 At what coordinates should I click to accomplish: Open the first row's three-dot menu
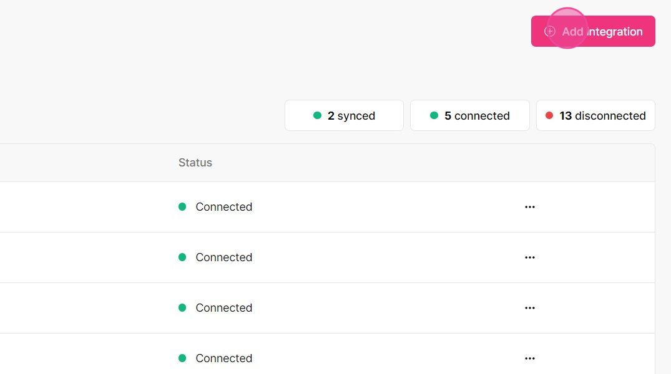530,207
